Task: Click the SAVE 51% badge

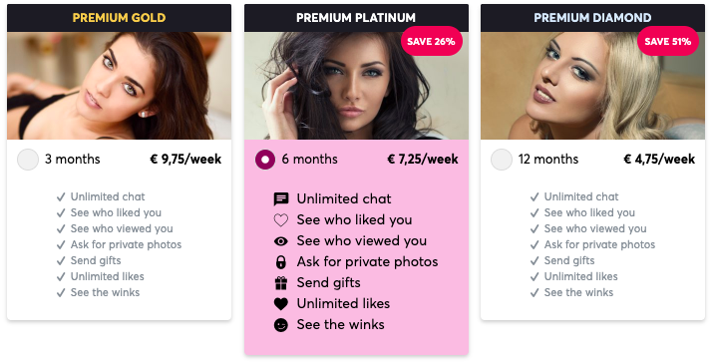Action: point(668,41)
